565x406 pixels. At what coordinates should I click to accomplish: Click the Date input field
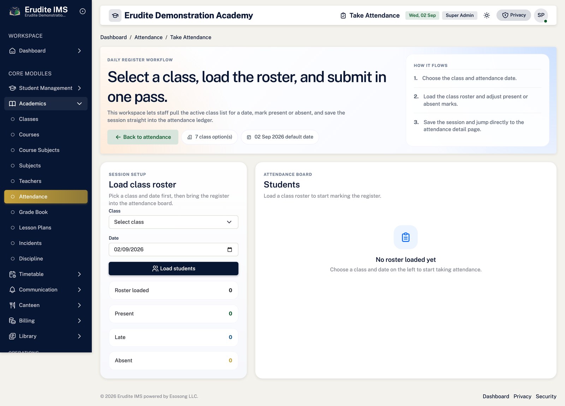pyautogui.click(x=173, y=250)
